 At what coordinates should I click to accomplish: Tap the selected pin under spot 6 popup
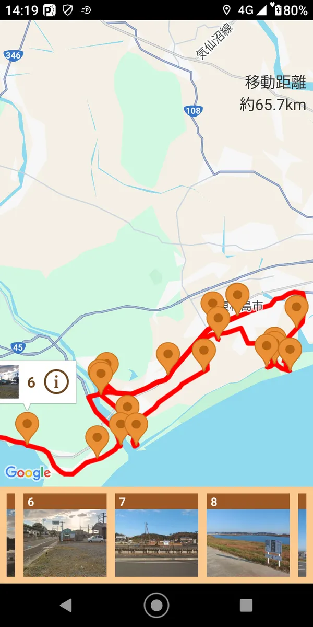27,427
